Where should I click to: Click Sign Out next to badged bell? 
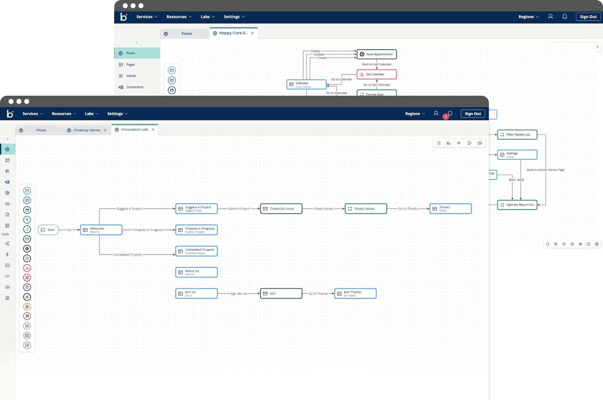(472, 114)
